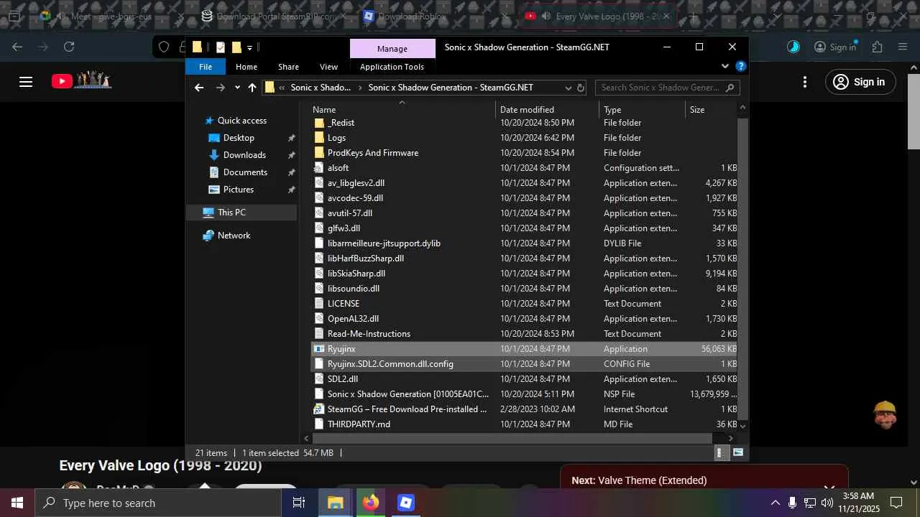Screen dimensions: 920x517
Task: Click the YouTube Sign in button
Action: tap(860, 82)
